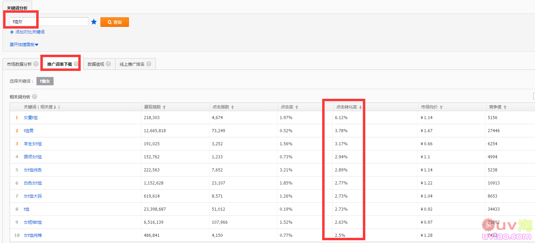Click help icon beside 市场数据分析 tab
The image size is (535, 243).
(36, 64)
